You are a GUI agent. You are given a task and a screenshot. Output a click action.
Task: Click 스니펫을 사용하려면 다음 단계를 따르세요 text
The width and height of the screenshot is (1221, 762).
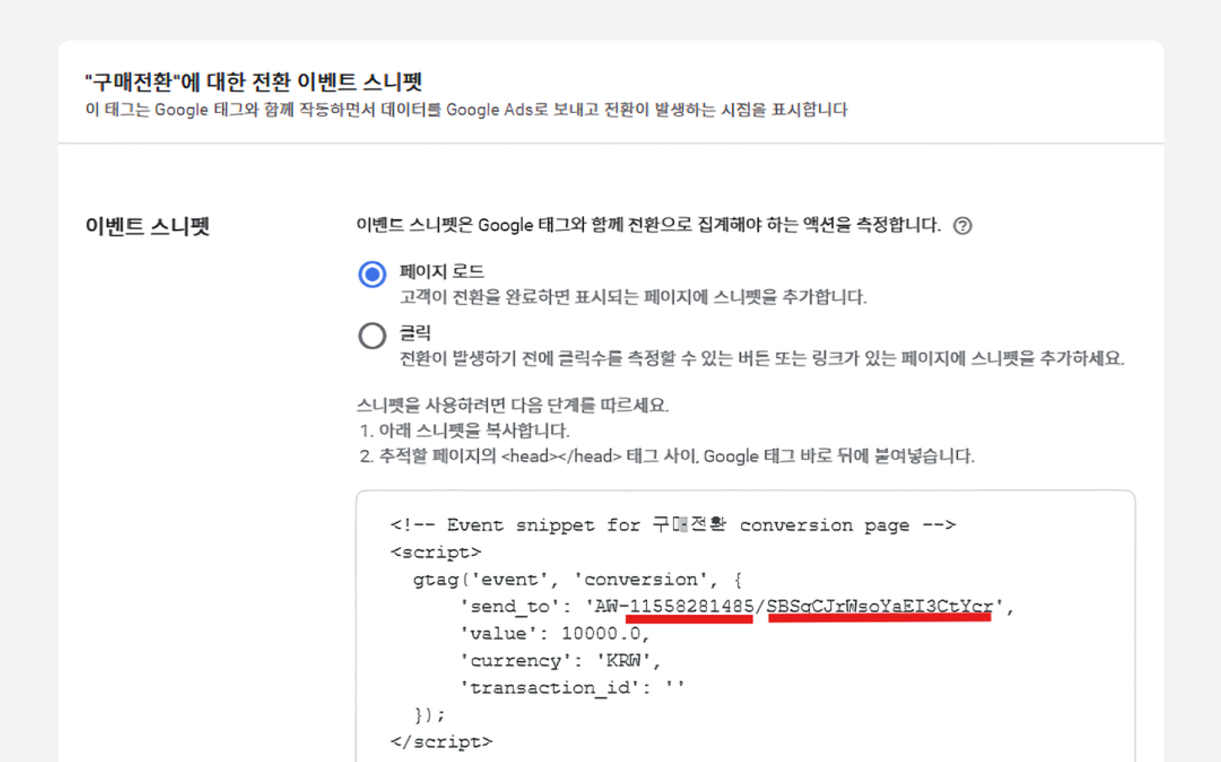point(513,405)
